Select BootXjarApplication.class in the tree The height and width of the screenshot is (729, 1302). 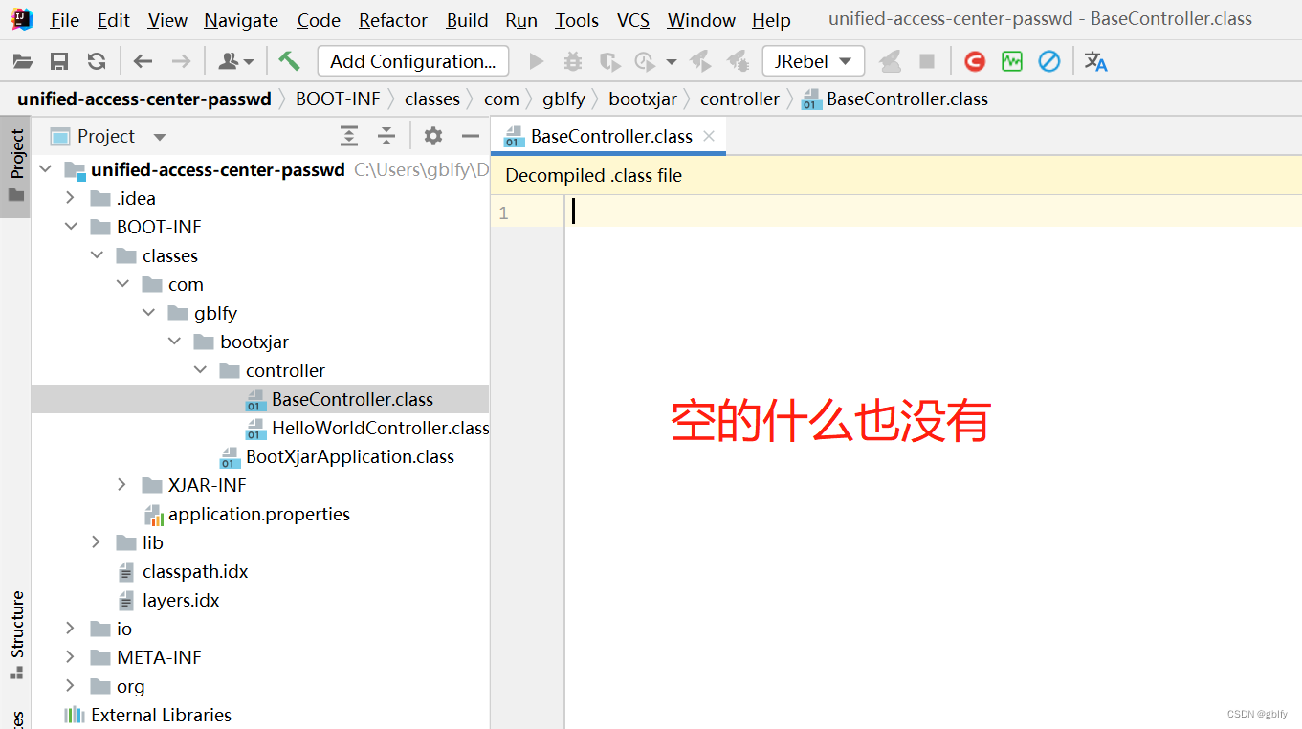pos(349,456)
